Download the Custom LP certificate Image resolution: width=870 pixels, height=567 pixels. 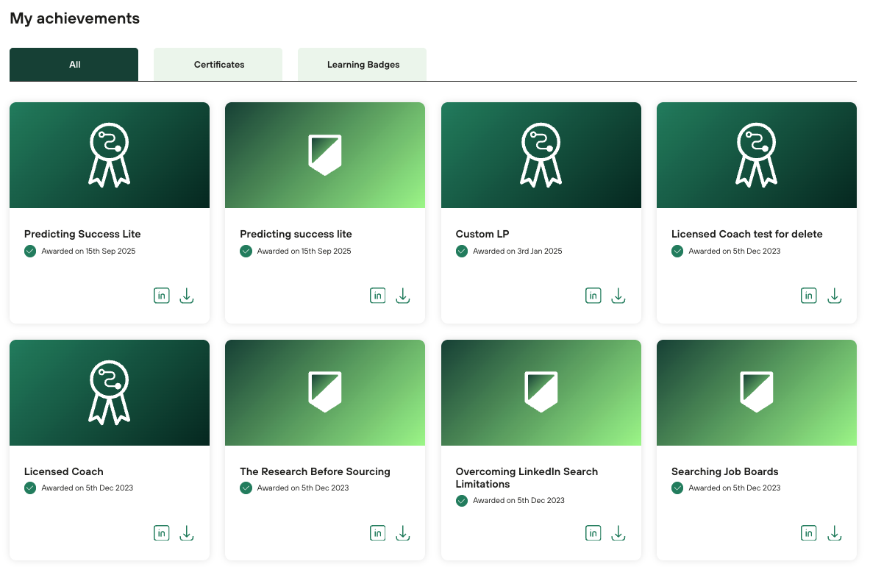click(618, 296)
